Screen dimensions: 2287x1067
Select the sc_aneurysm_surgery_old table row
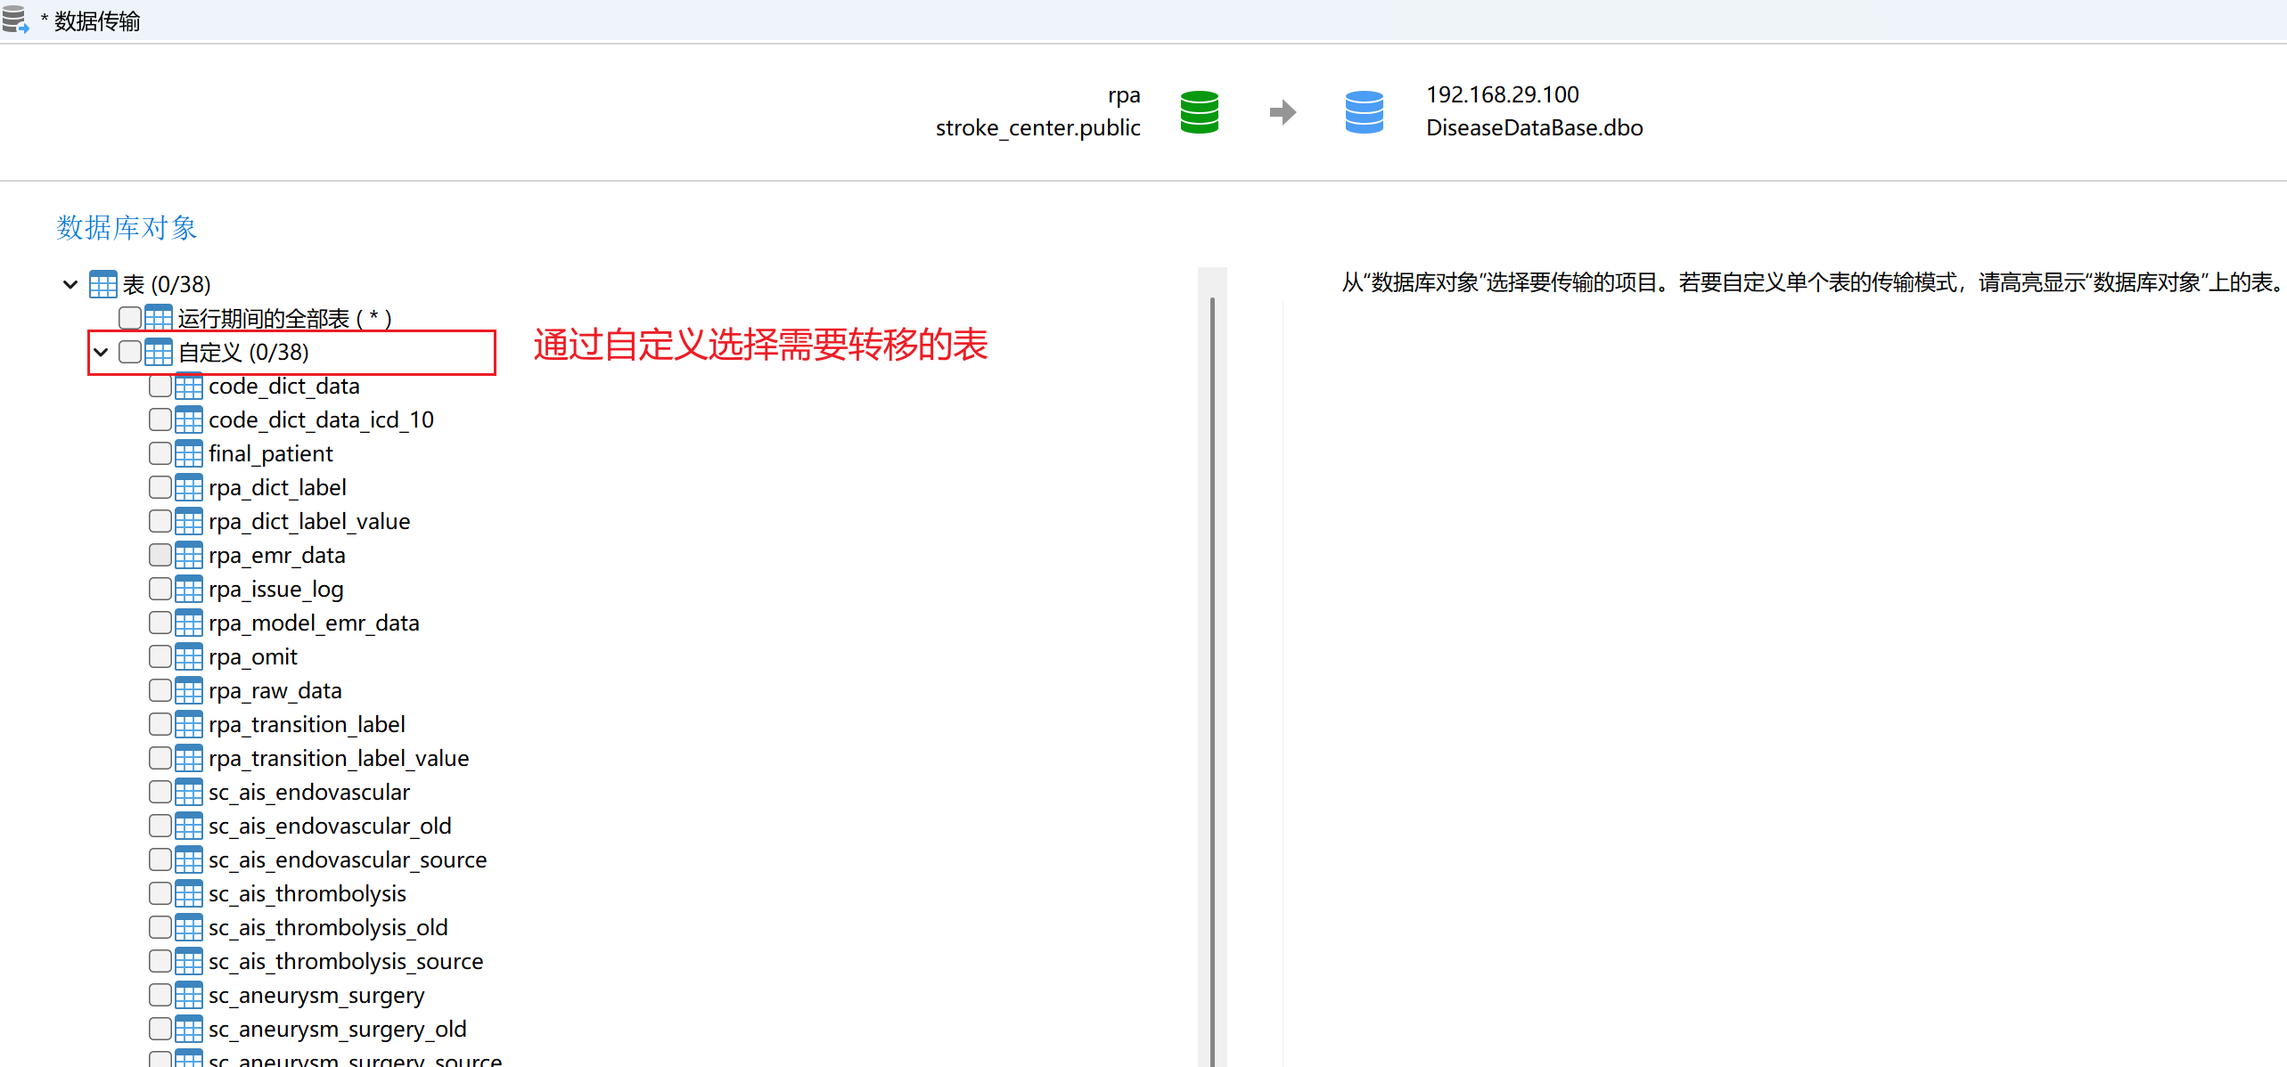337,1029
